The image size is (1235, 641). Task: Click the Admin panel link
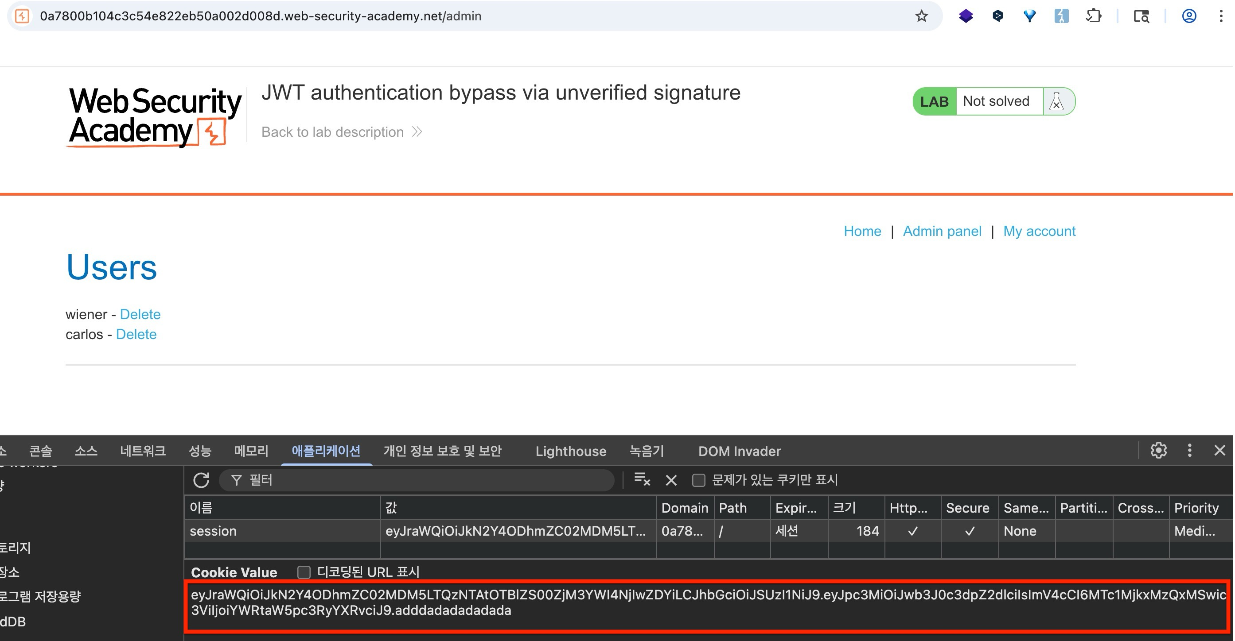coord(942,232)
